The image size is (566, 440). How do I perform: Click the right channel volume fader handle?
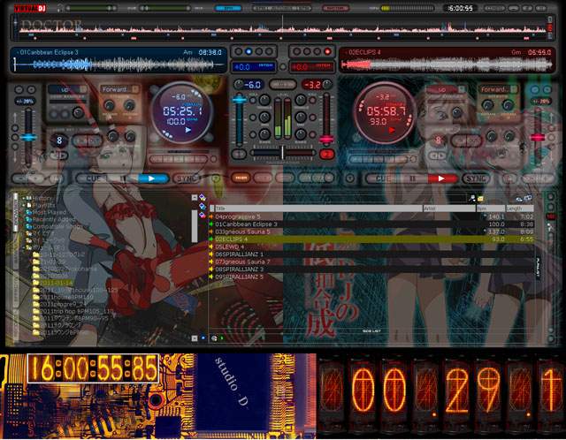pyautogui.click(x=326, y=139)
